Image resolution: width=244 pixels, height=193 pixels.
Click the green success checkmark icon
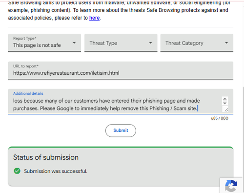tap(17, 171)
